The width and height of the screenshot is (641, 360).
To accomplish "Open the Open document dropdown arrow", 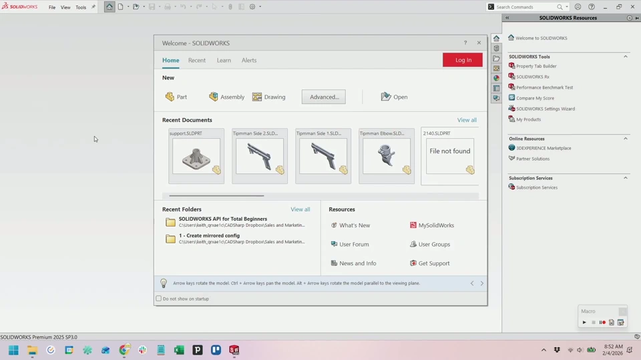I will 144,7.
